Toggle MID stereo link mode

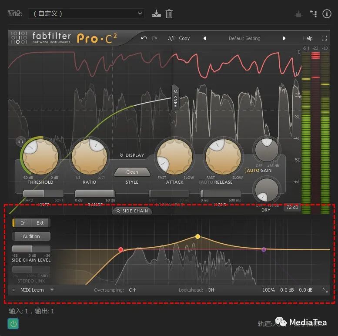44,276
